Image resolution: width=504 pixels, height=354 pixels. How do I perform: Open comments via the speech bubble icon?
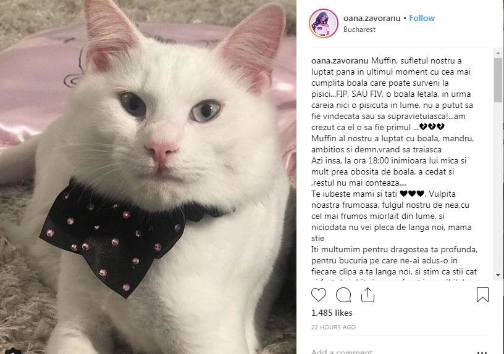click(x=343, y=295)
